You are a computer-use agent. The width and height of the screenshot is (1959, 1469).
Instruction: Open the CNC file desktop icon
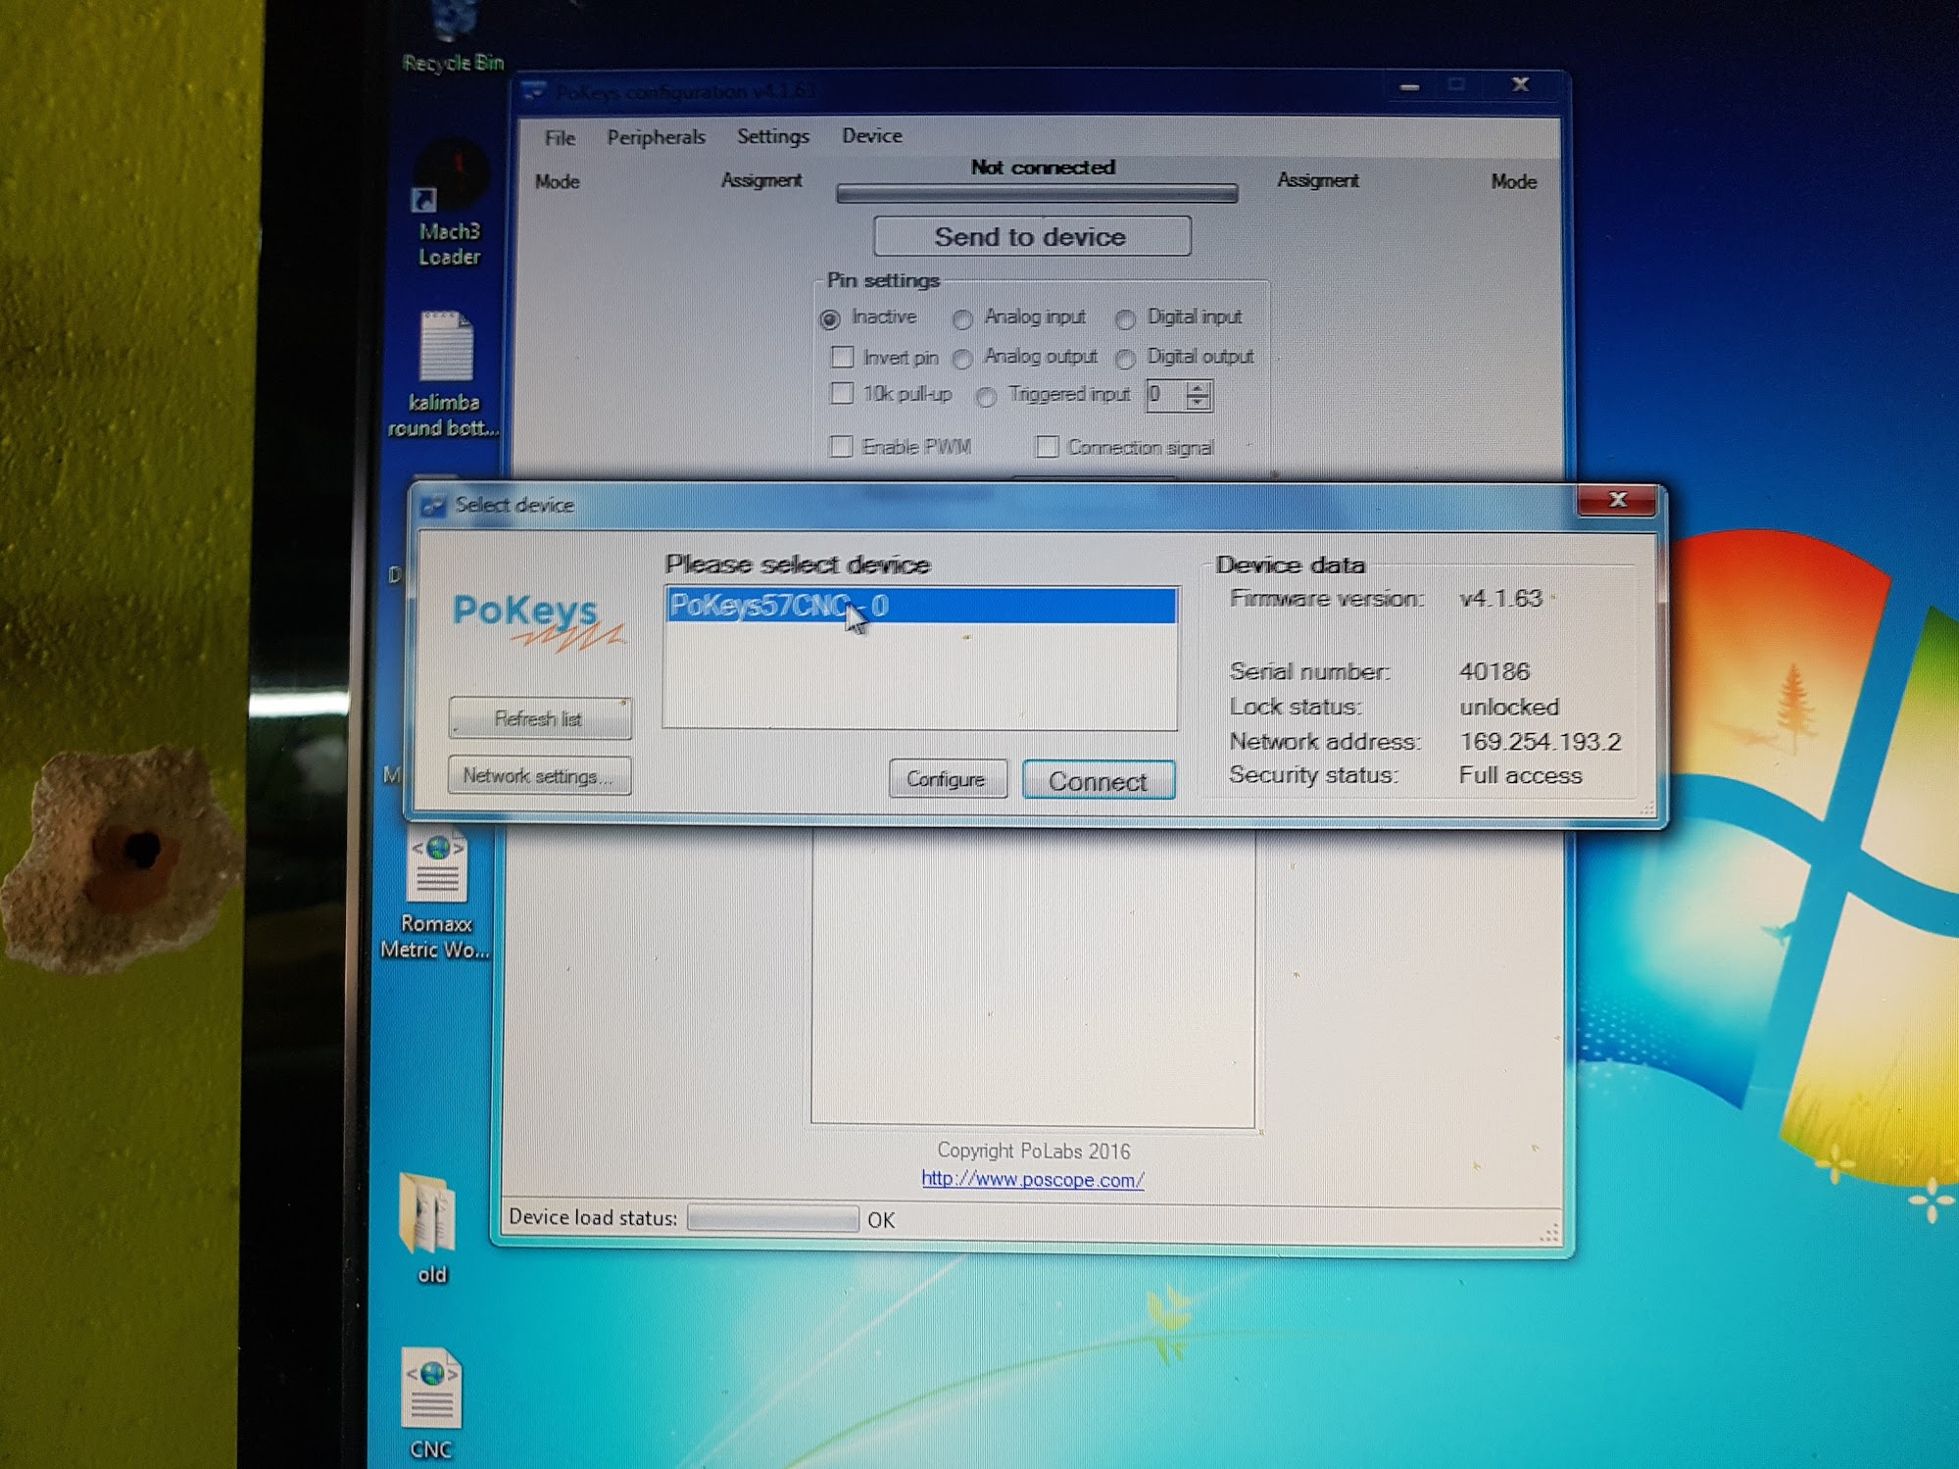[430, 1392]
